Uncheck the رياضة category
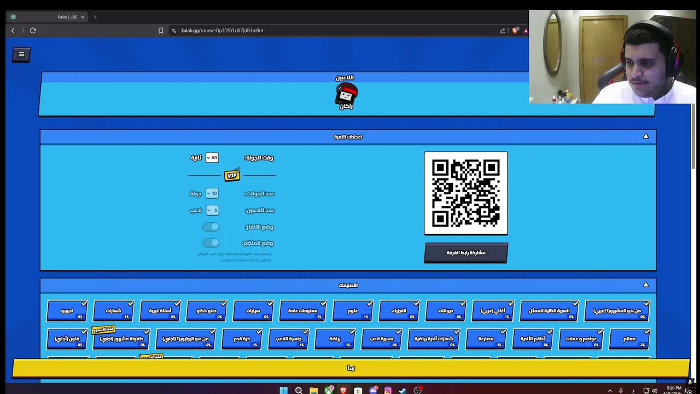The height and width of the screenshot is (394, 700). click(x=335, y=339)
